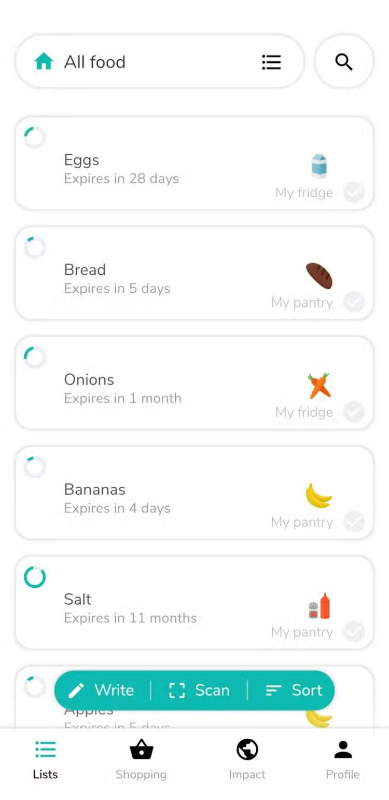The image size is (389, 800).
Task: Go to the Profile tab
Action: tap(342, 760)
